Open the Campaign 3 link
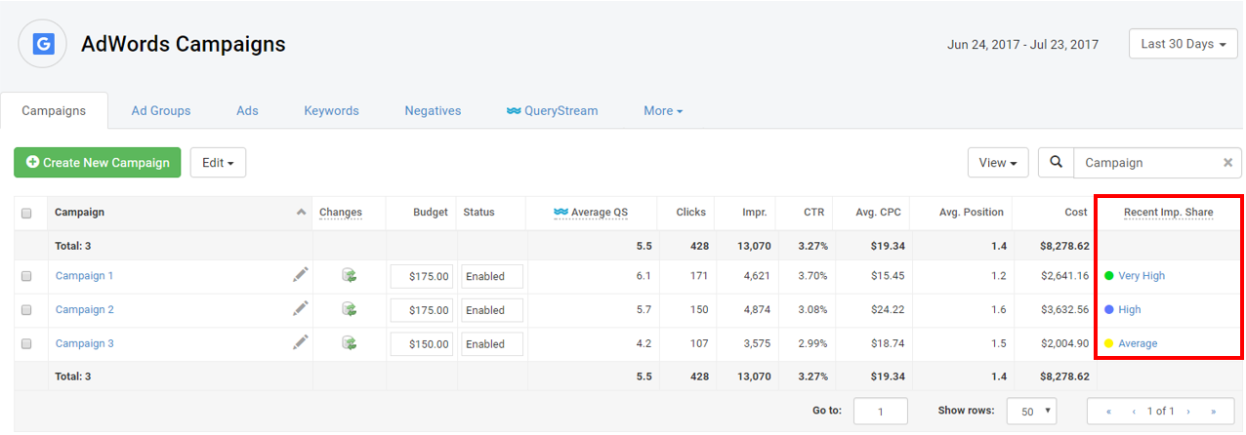This screenshot has width=1246, height=435. [84, 344]
